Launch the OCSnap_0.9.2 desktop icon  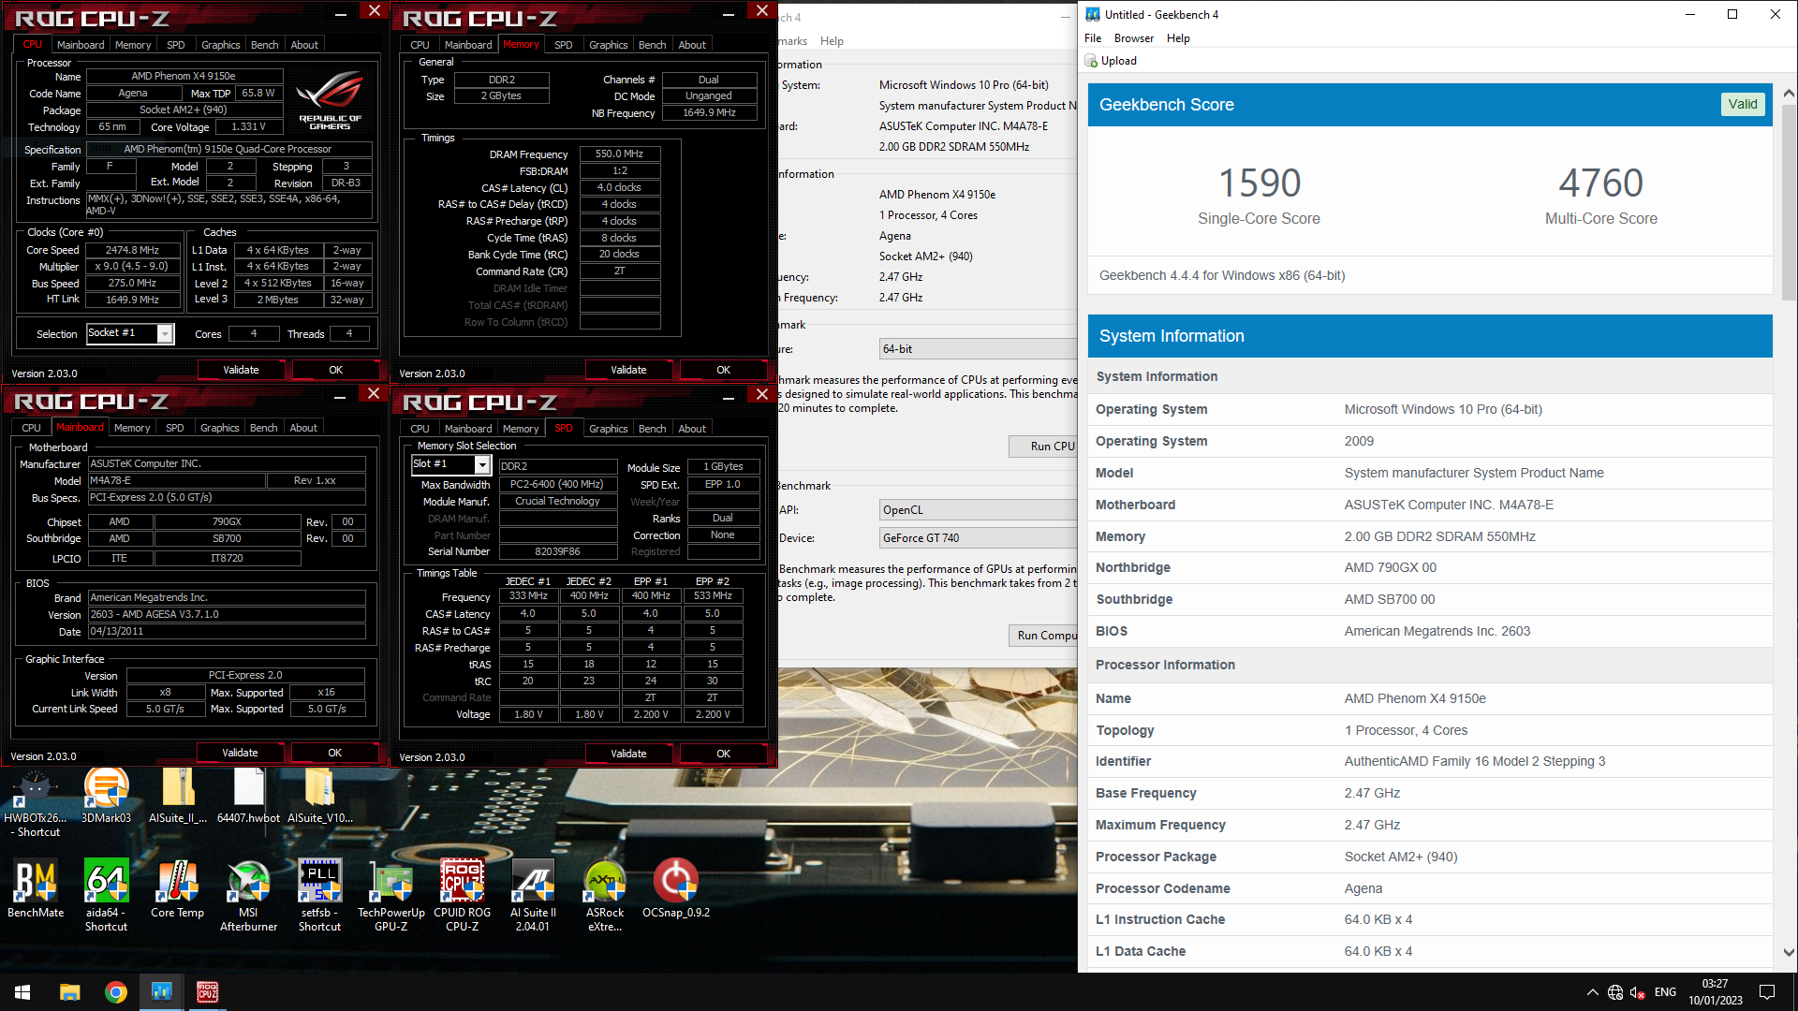pyautogui.click(x=676, y=889)
